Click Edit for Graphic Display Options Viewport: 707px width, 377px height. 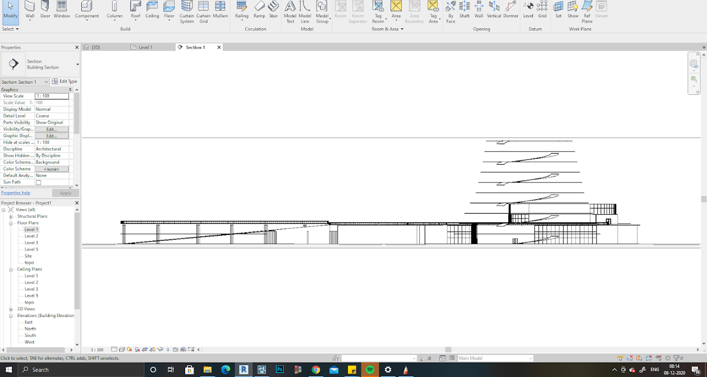coord(52,136)
